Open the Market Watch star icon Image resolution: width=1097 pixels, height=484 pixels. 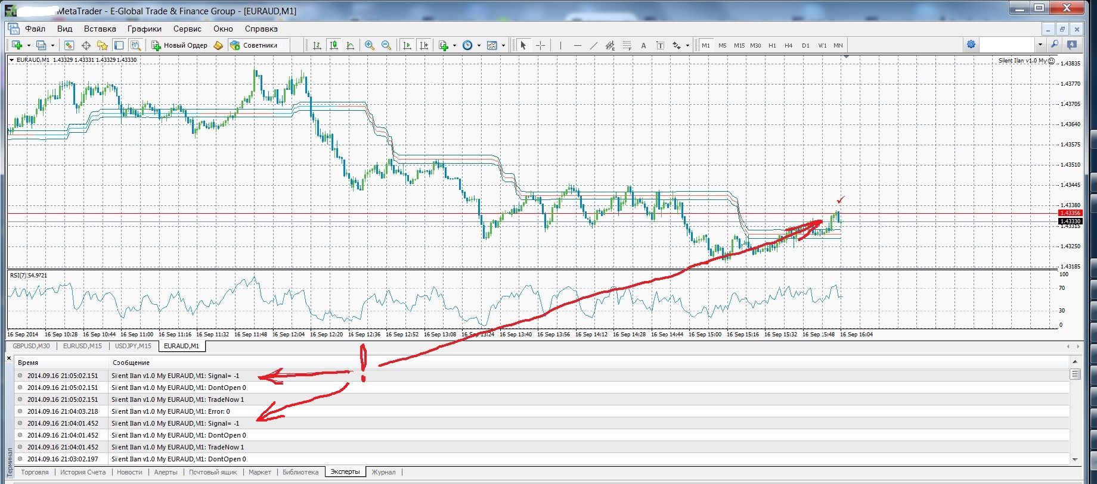pyautogui.click(x=103, y=45)
